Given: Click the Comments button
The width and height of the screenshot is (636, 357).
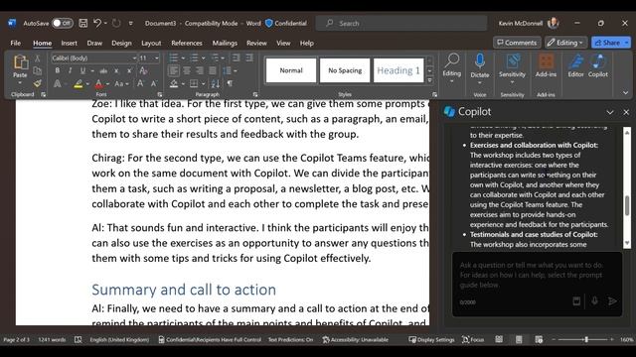Looking at the screenshot, I should tap(517, 43).
